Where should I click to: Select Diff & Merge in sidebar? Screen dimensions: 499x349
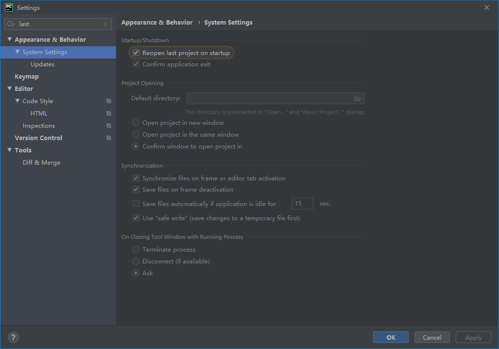41,163
